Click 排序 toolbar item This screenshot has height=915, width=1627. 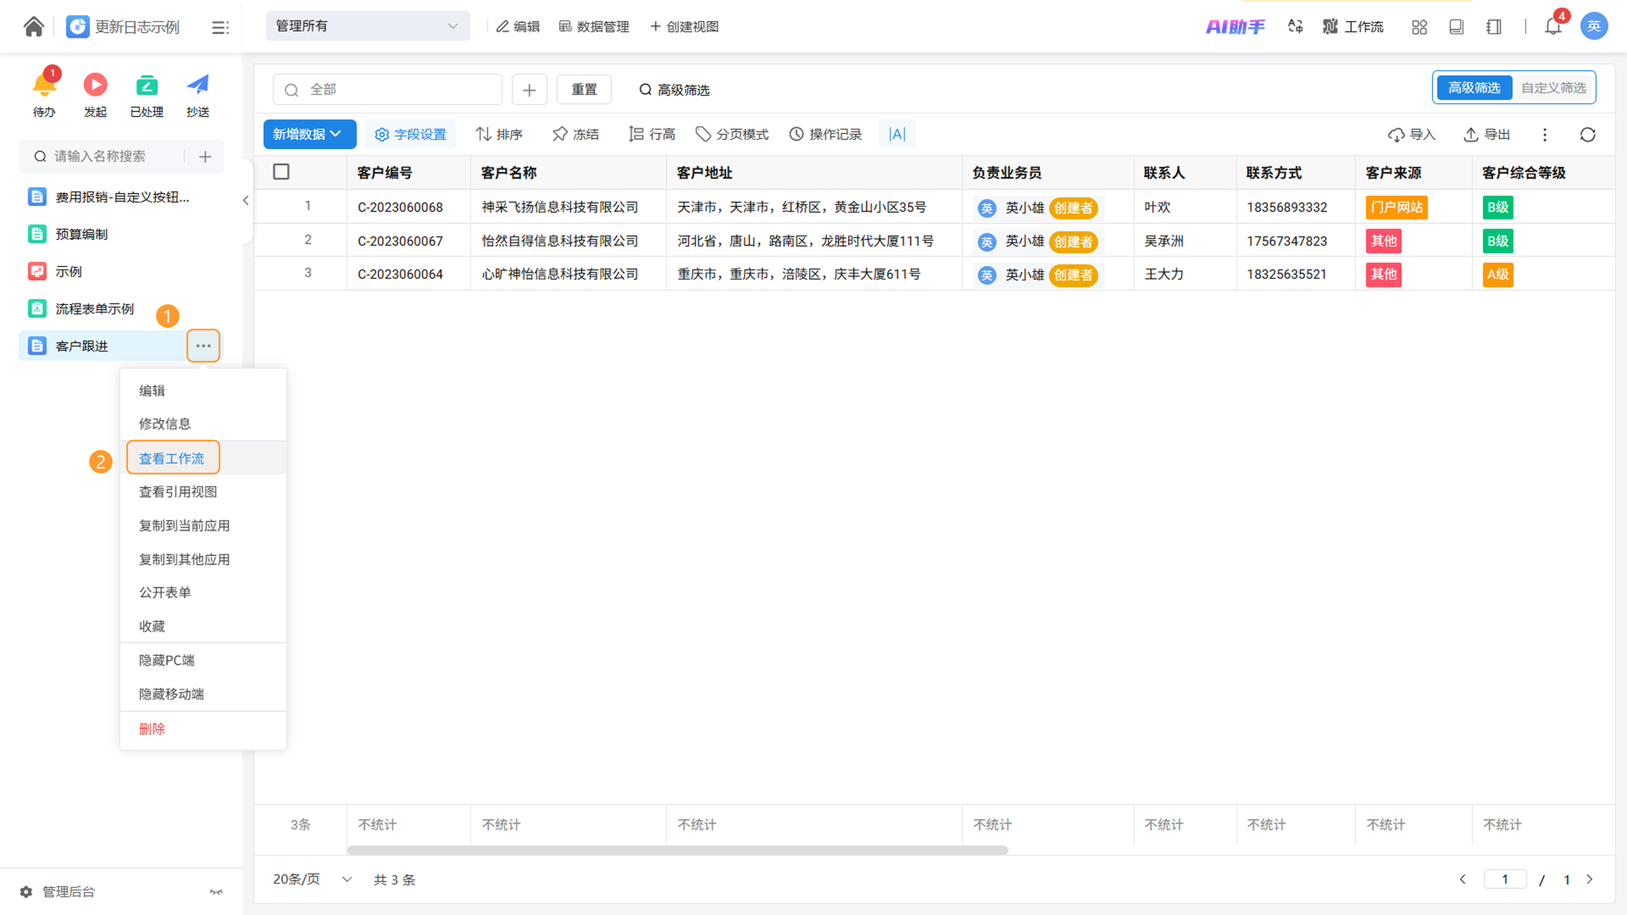[499, 135]
